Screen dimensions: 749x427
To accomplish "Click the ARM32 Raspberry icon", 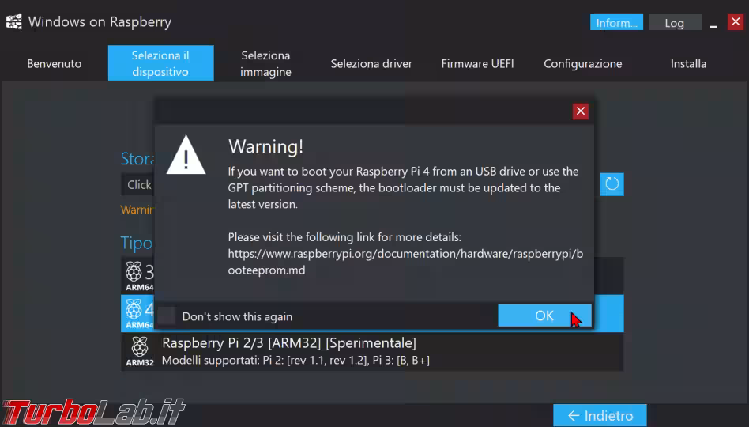I will tap(140, 351).
